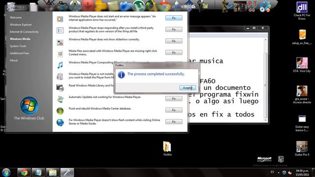
Task: Open Guitar easy basico desktop file
Action: click(302, 123)
